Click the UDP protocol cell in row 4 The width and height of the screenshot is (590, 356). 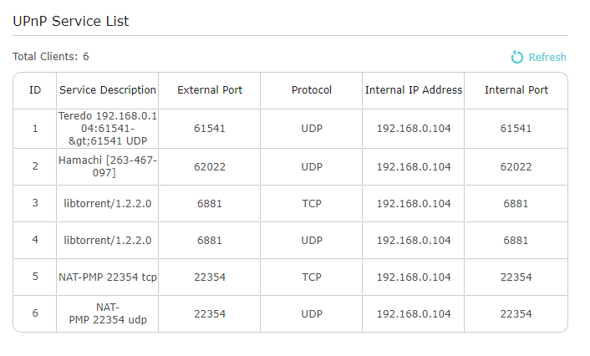point(312,241)
